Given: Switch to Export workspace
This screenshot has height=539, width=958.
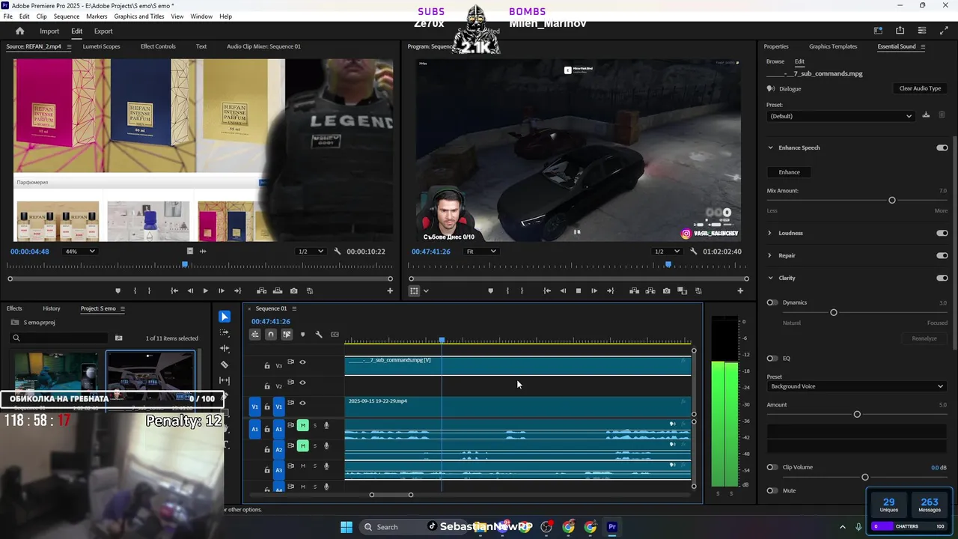Looking at the screenshot, I should [103, 31].
